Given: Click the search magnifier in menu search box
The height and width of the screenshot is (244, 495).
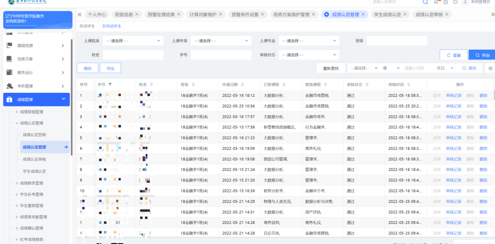Looking at the screenshot, I should (x=425, y=2).
